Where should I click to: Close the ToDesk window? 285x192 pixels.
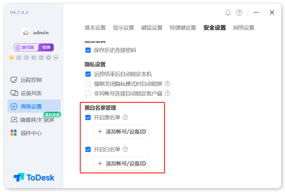click(272, 13)
